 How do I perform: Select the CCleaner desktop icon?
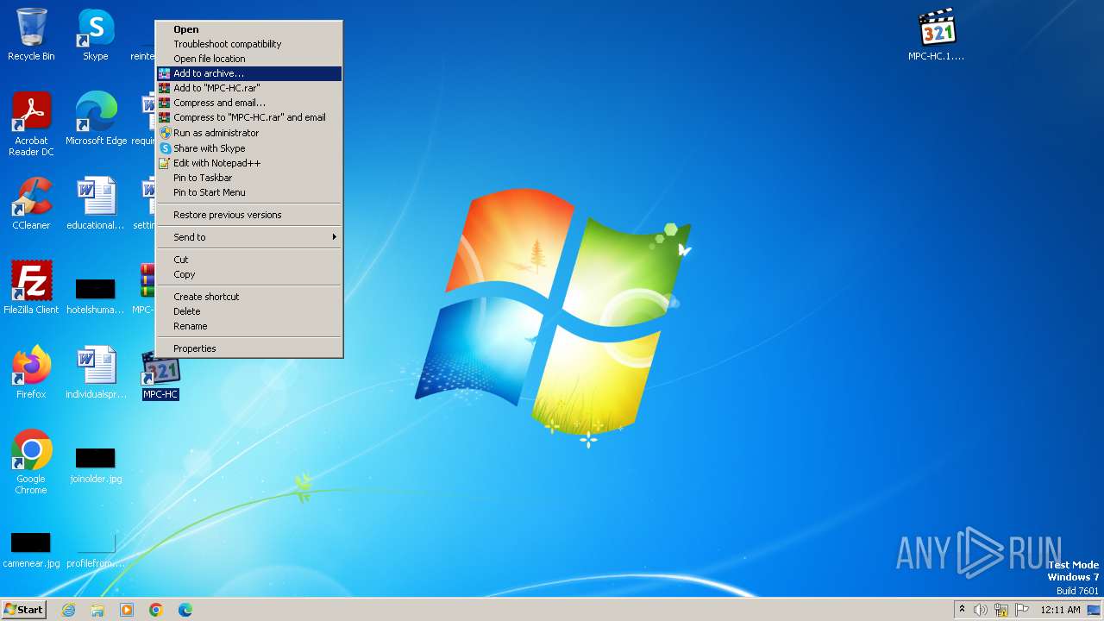[31, 204]
